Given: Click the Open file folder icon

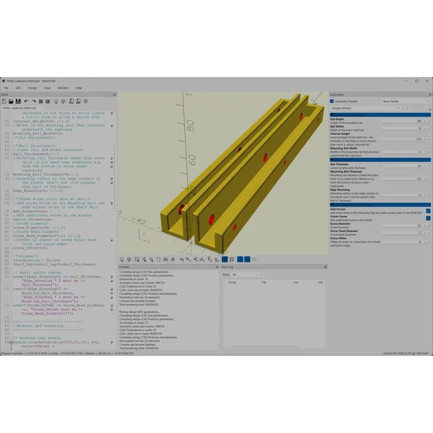Looking at the screenshot, I should coord(11,101).
